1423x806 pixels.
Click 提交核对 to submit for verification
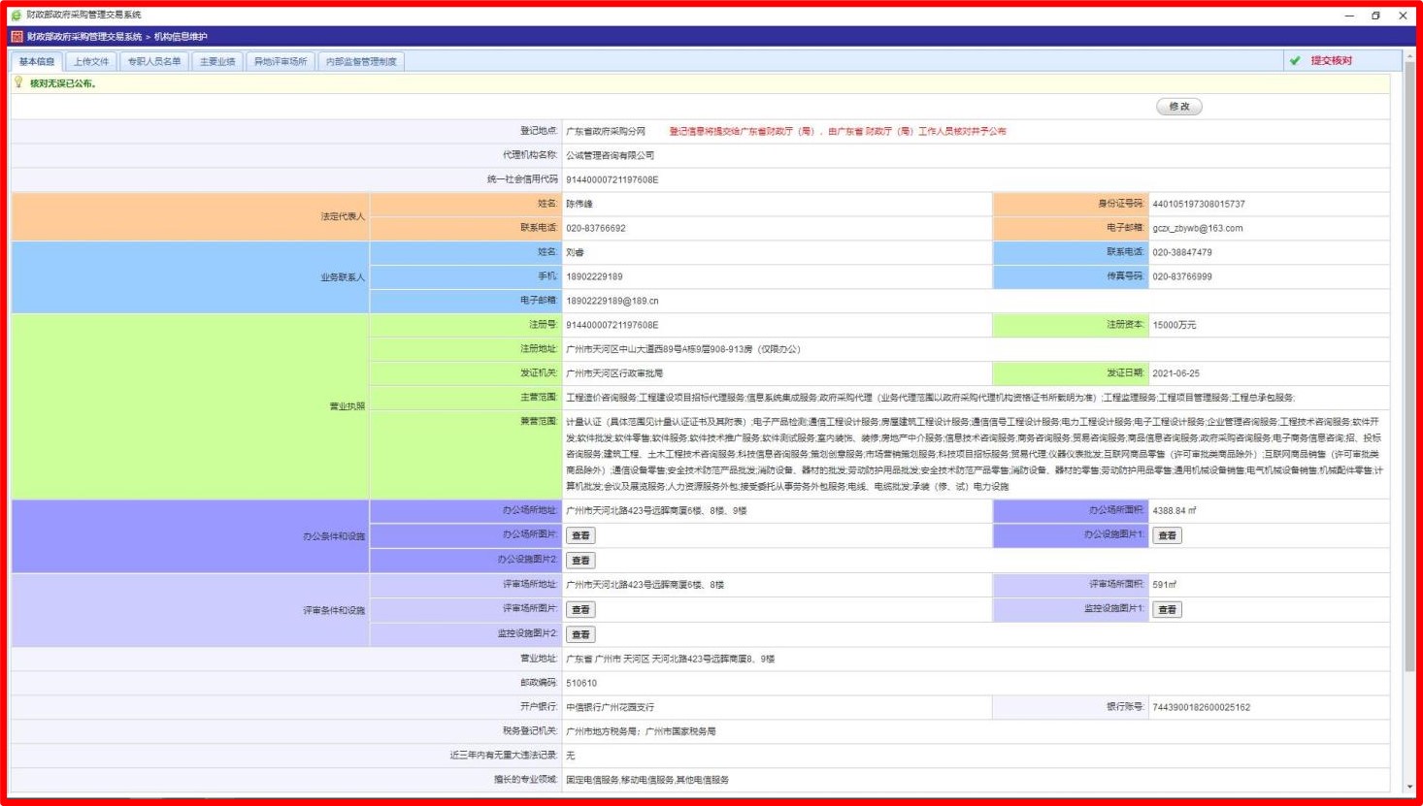1331,61
